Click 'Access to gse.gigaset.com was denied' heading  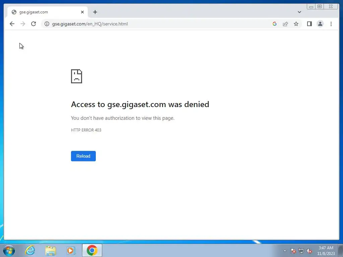tap(140, 104)
